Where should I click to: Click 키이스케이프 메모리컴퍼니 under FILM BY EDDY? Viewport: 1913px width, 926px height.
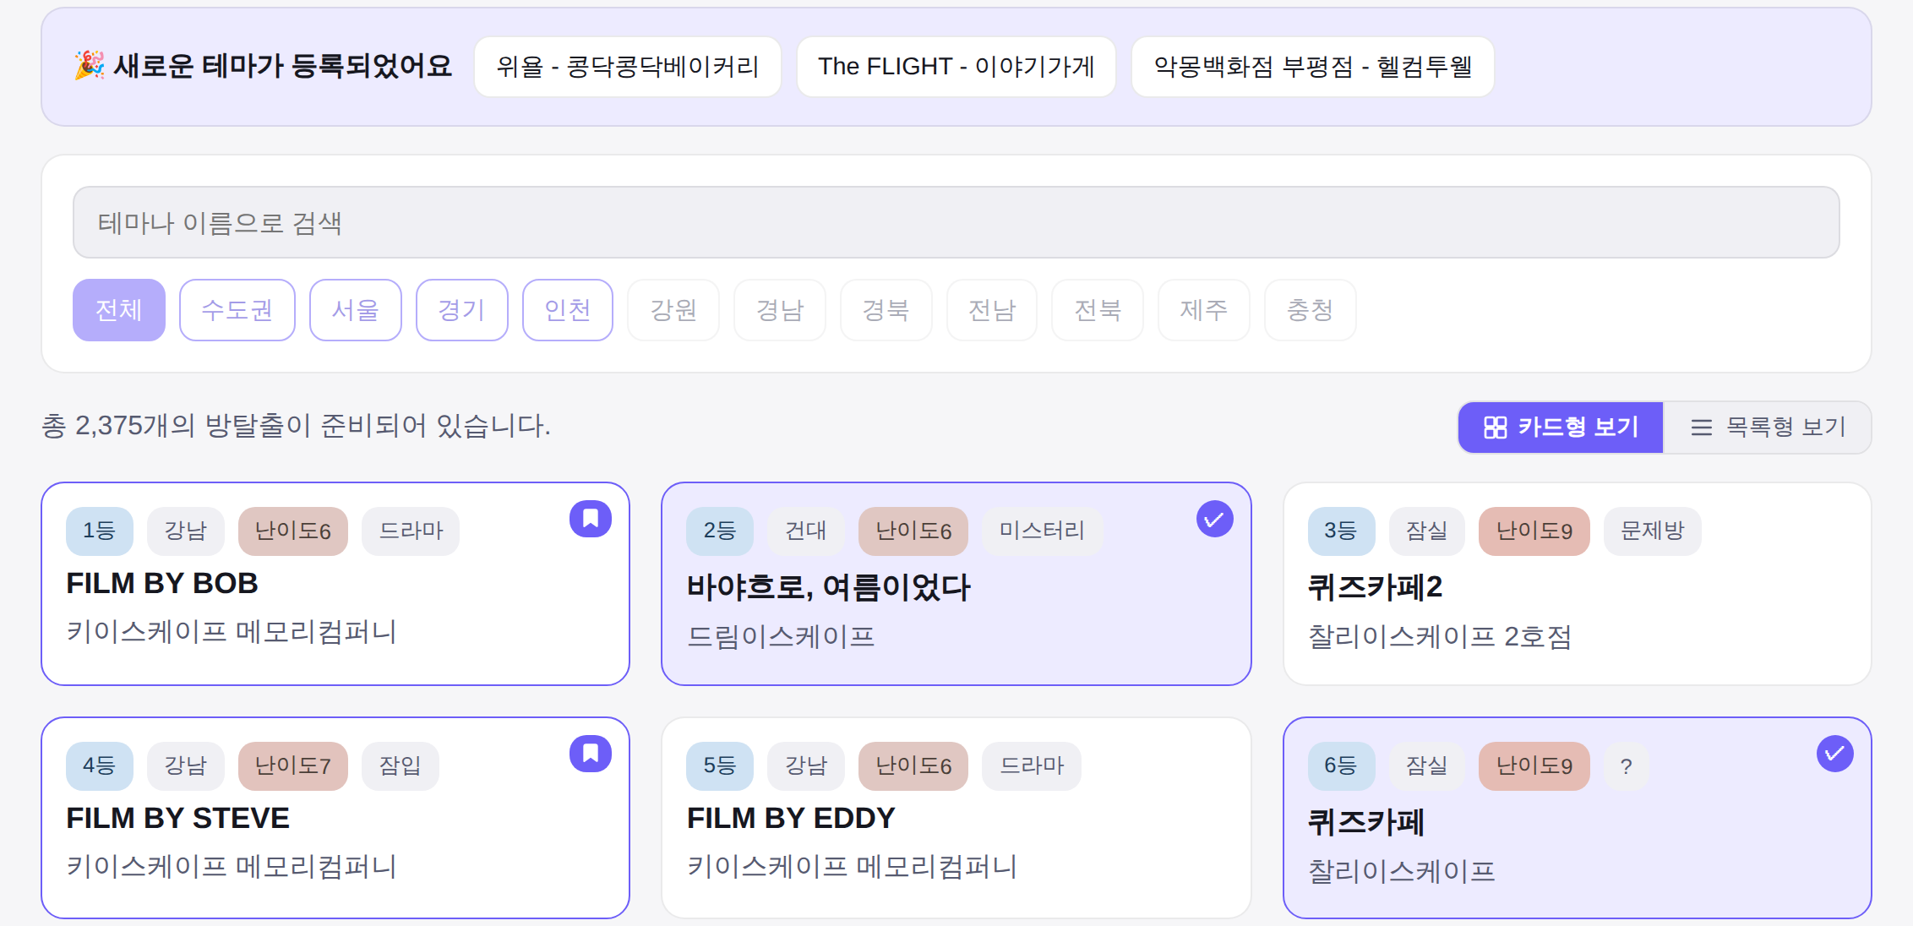point(852,867)
